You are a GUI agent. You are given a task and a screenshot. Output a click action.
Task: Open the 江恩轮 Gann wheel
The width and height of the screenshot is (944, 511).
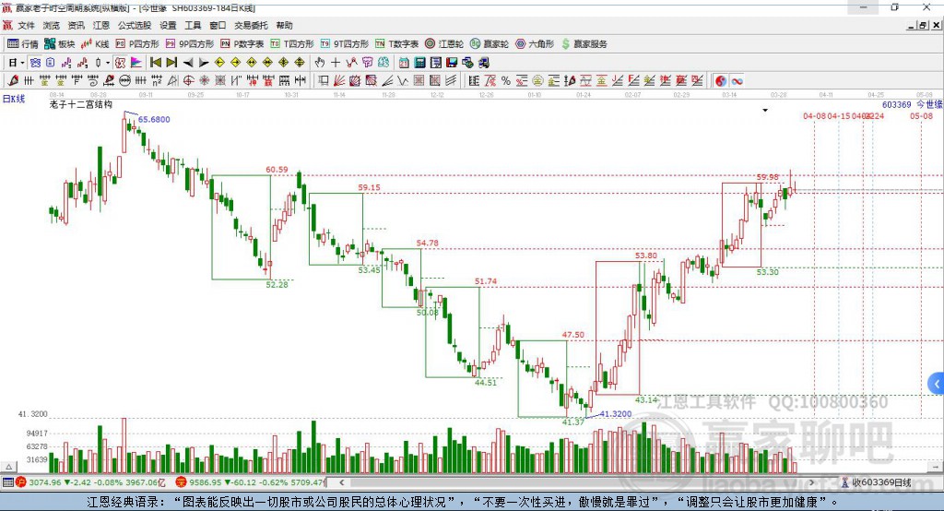click(x=443, y=44)
